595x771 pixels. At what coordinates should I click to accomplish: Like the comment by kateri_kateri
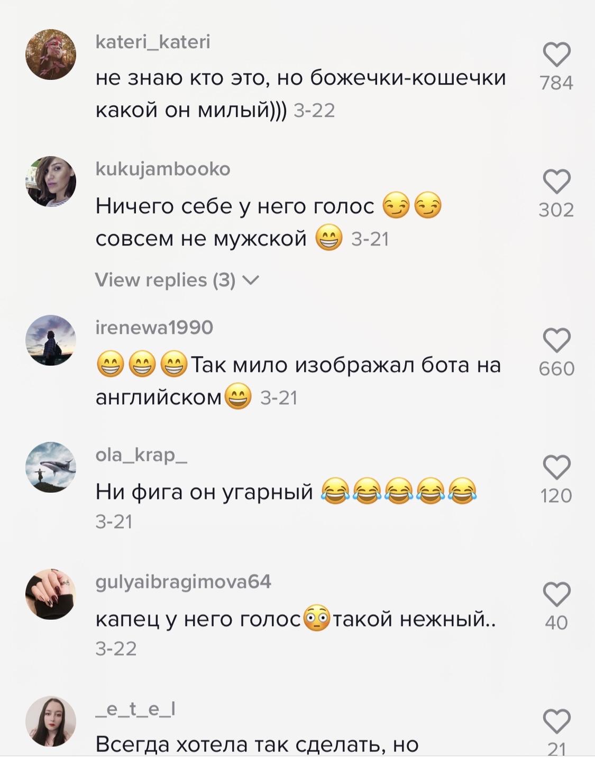click(556, 54)
